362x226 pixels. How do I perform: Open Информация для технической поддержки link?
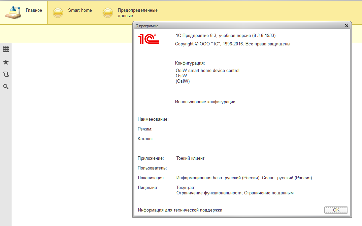(180, 210)
